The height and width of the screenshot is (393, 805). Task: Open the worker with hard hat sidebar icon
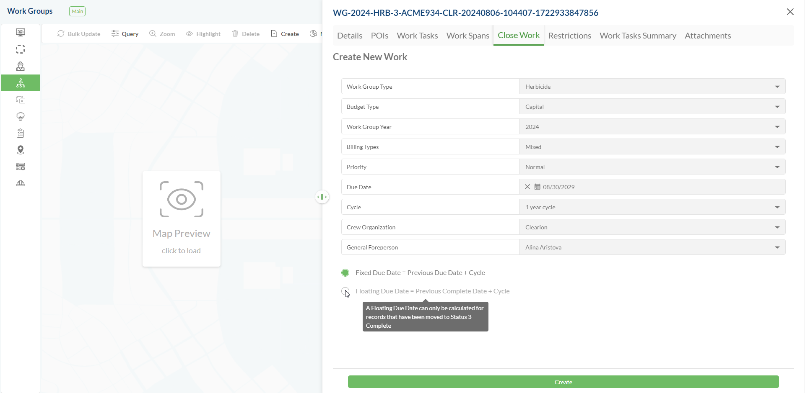click(21, 66)
